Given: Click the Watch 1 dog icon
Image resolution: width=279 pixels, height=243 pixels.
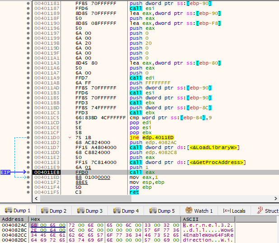Looking at the screenshot, I should (x=189, y=210).
